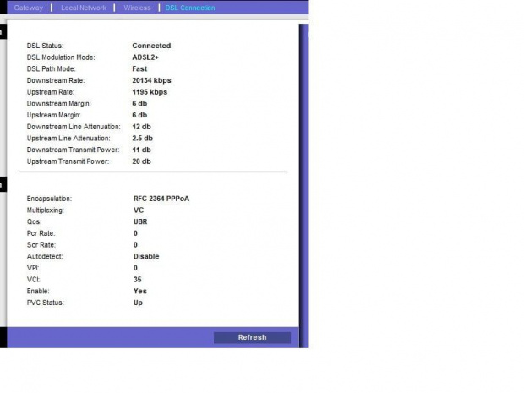
Task: Select the '1195 kbps' upstream rate value
Action: pyautogui.click(x=150, y=92)
